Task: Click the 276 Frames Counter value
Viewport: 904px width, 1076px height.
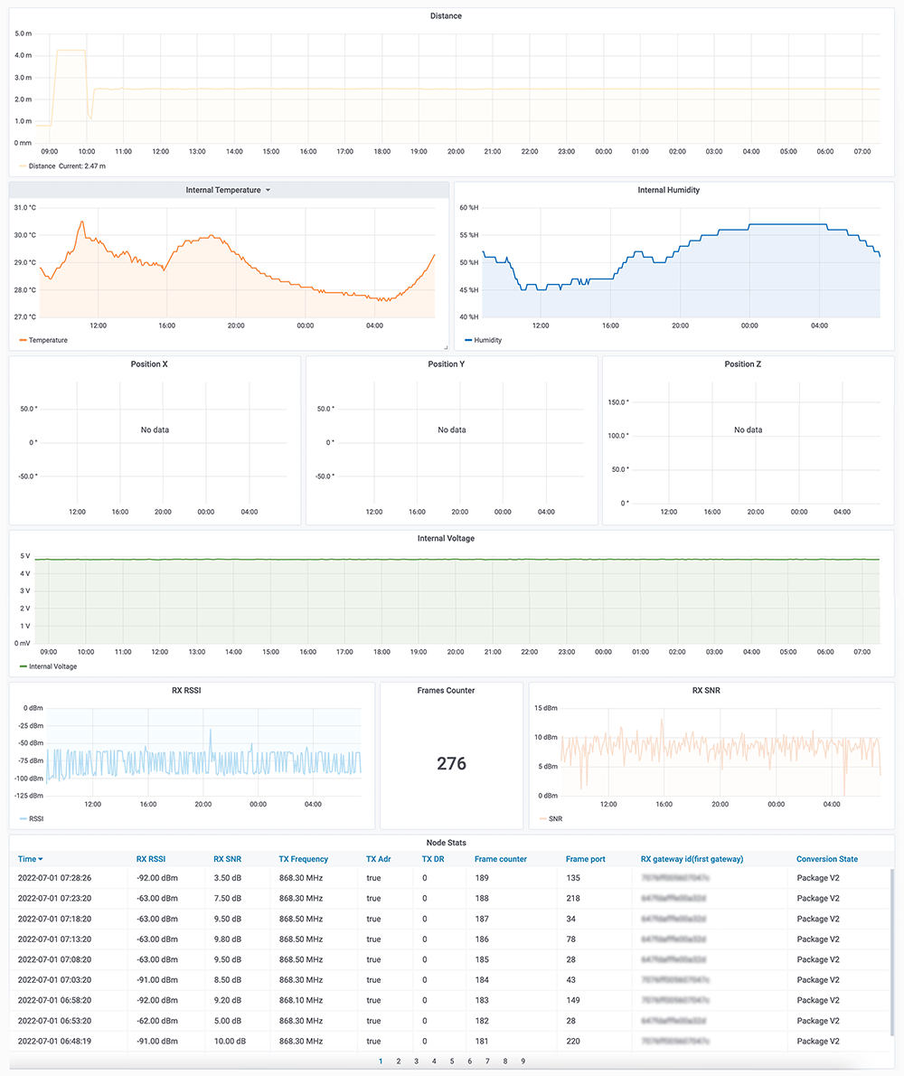Action: pos(451,764)
